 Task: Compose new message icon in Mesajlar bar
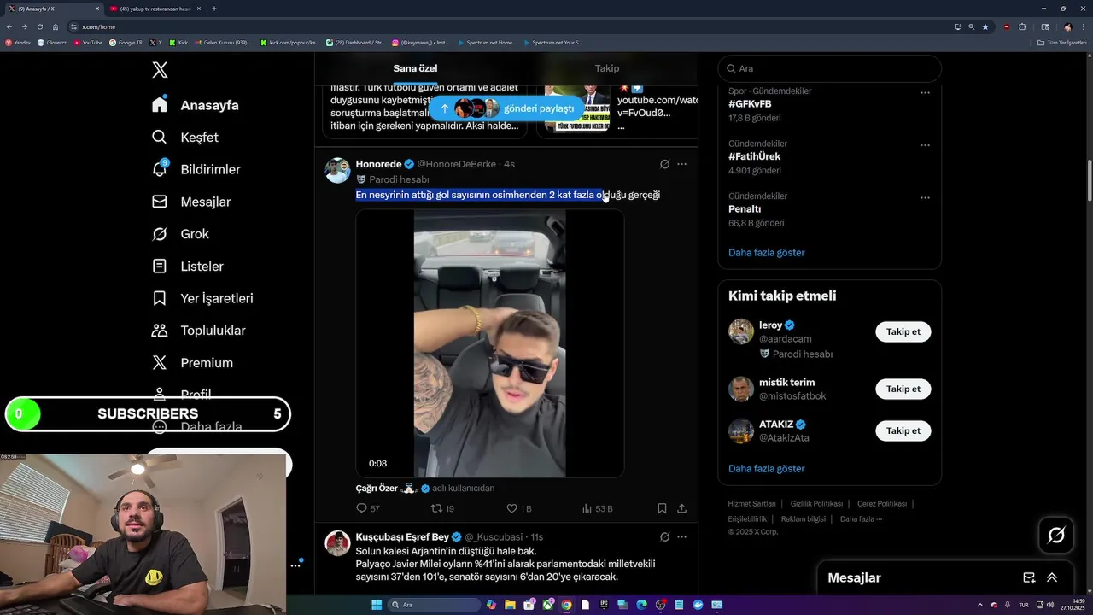tap(1029, 577)
